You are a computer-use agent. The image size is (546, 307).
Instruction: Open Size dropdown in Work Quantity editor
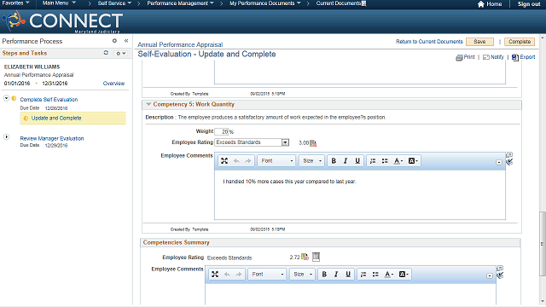[x=312, y=161]
